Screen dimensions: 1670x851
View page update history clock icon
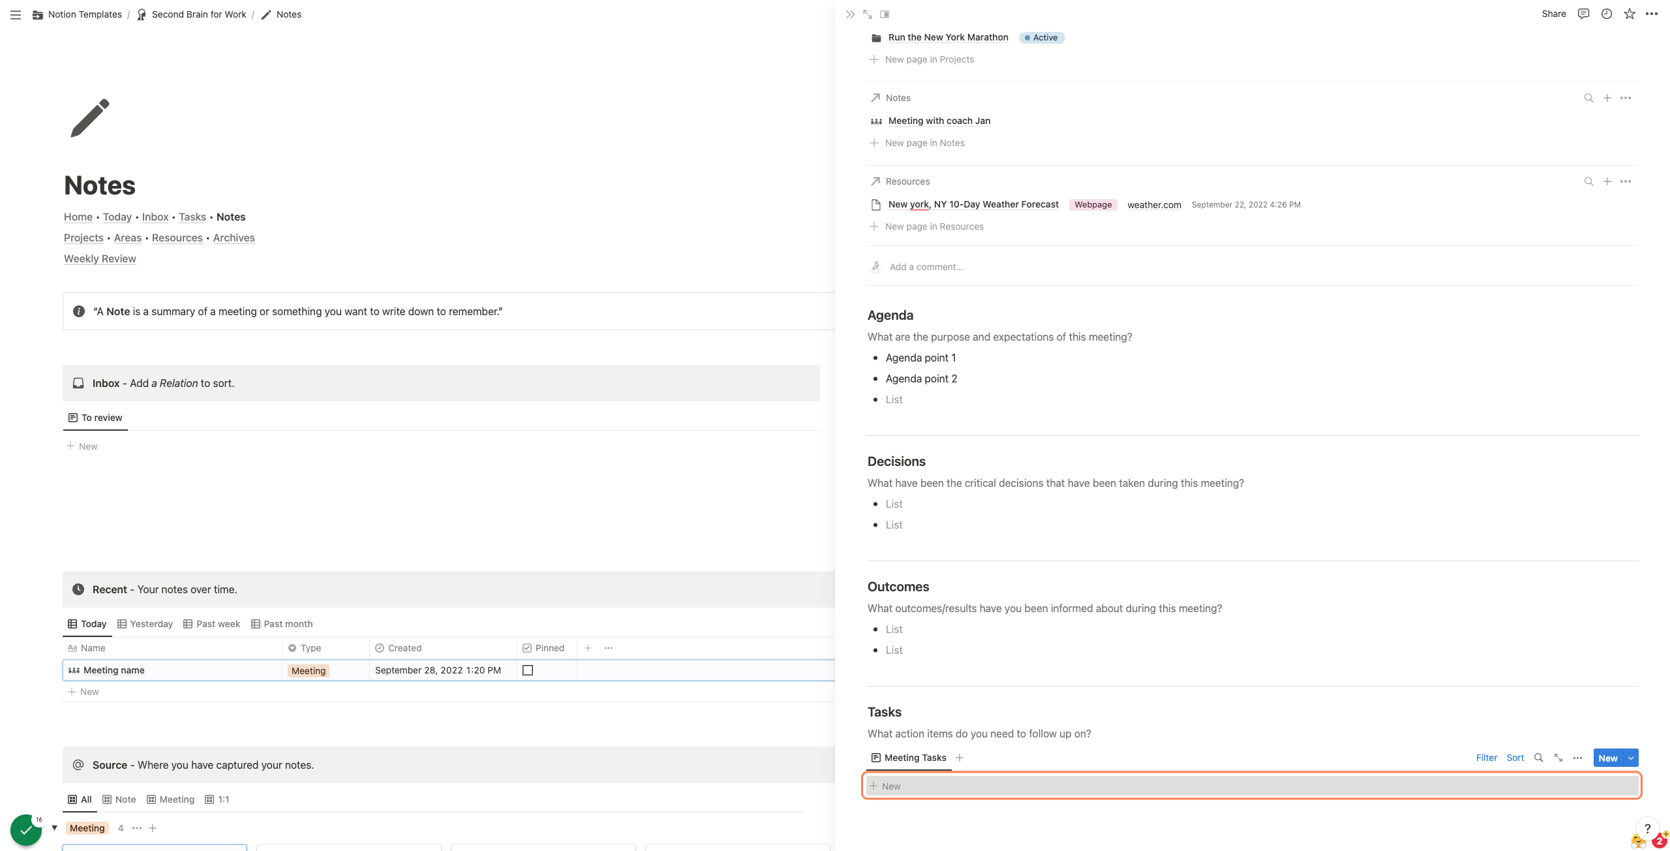1607,14
